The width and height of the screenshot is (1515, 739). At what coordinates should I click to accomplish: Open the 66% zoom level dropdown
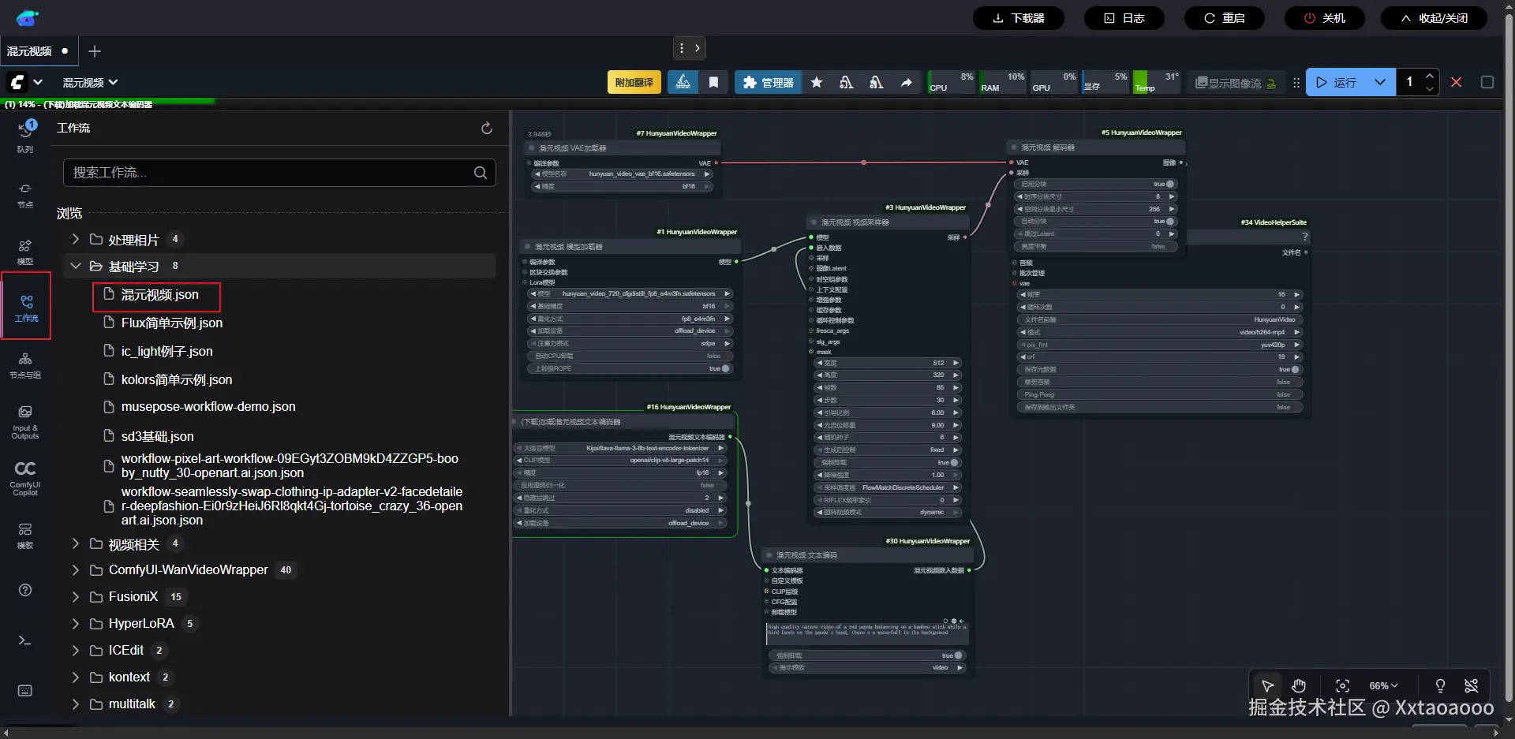(x=1383, y=685)
